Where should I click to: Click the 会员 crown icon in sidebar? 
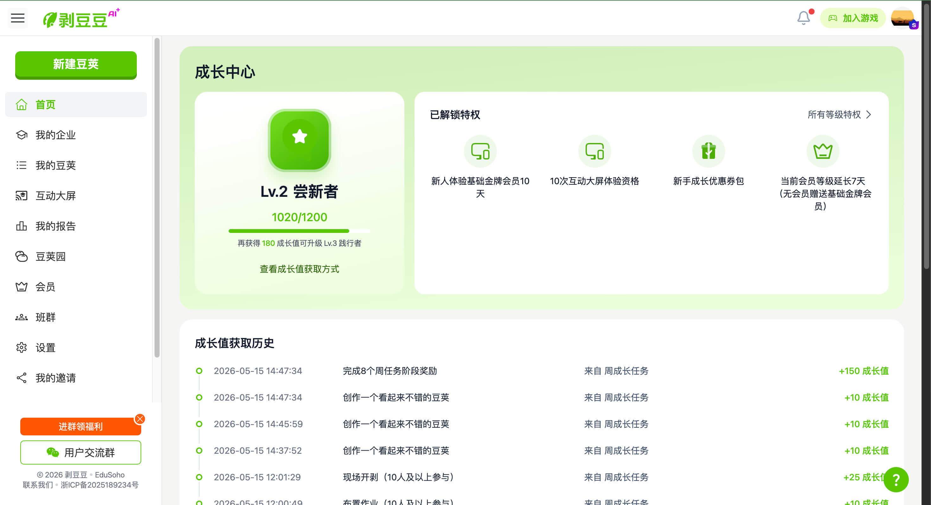[21, 286]
